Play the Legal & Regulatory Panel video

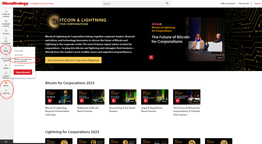pyautogui.click(x=146, y=101)
